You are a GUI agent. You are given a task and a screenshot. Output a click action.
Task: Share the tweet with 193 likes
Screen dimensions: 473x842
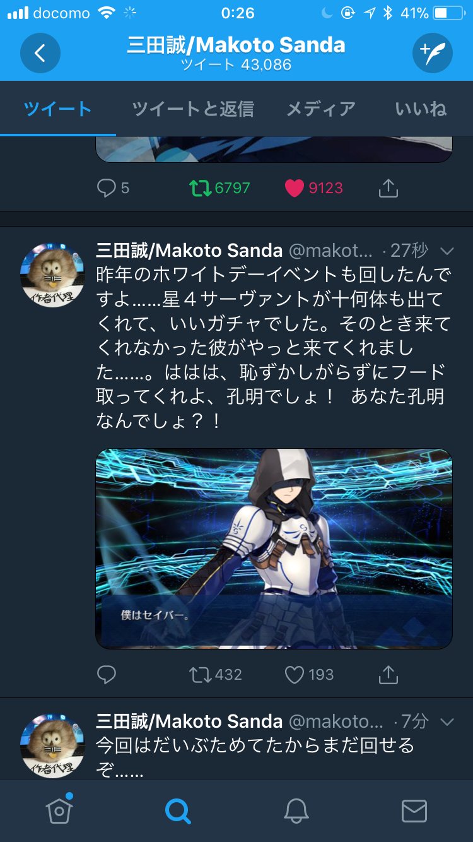(x=388, y=675)
